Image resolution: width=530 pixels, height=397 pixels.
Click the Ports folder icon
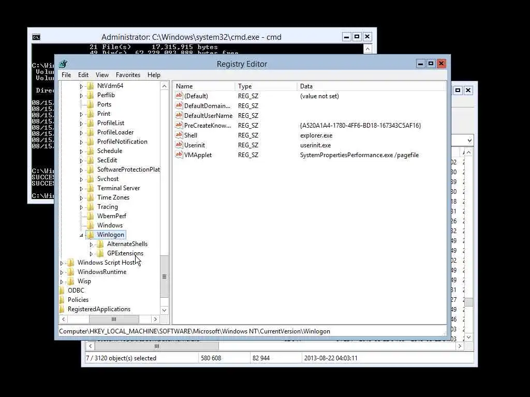point(90,104)
